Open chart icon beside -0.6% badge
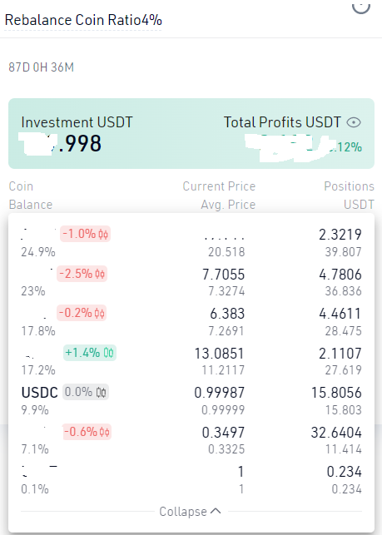Image resolution: width=382 pixels, height=535 pixels. (105, 432)
